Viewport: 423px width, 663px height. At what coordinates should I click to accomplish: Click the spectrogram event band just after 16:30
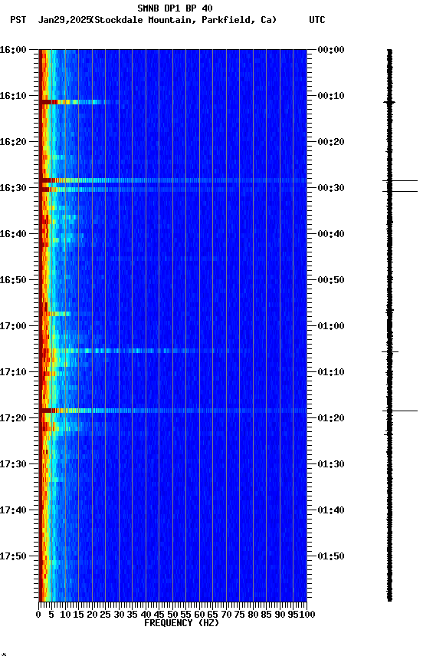tap(172, 190)
